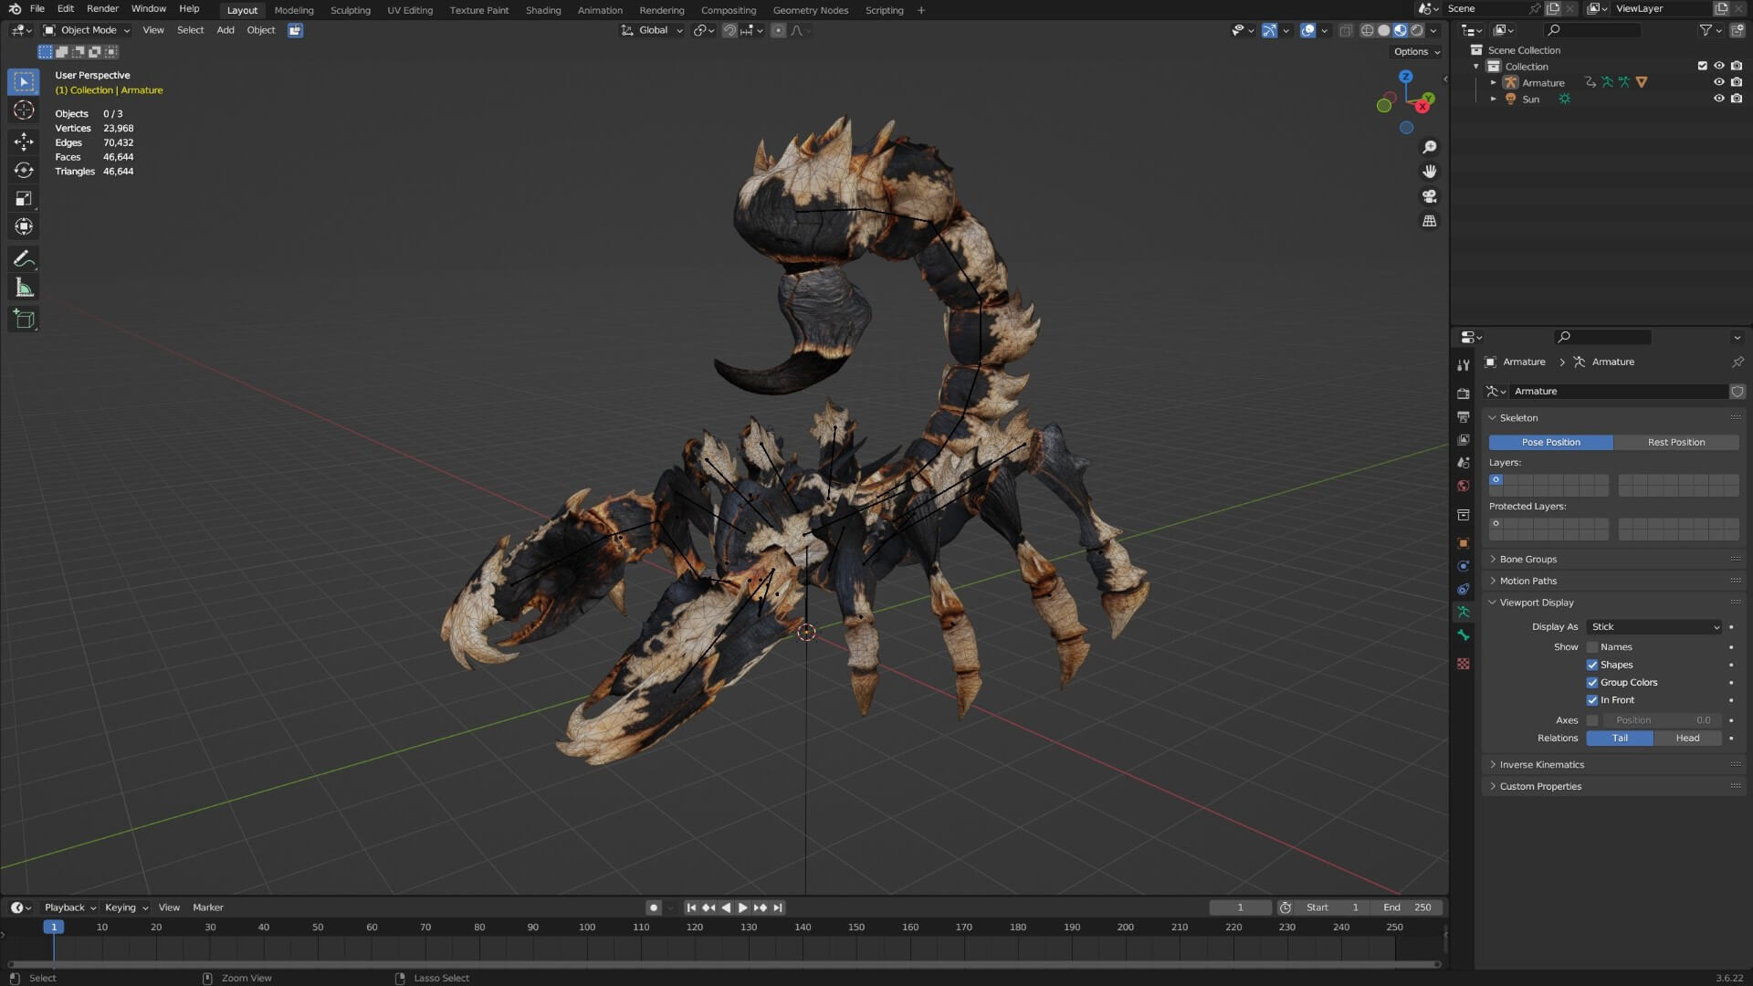Toggle camera view icon
1753x986 pixels.
tap(1430, 196)
